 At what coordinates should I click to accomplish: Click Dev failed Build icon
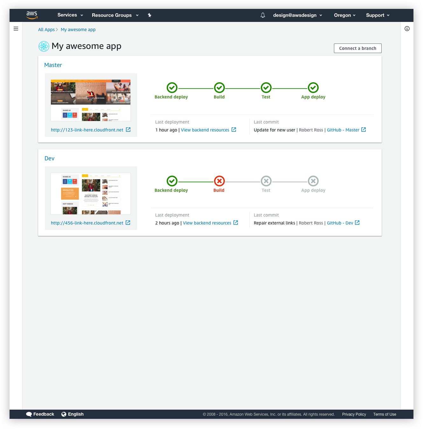pyautogui.click(x=219, y=181)
